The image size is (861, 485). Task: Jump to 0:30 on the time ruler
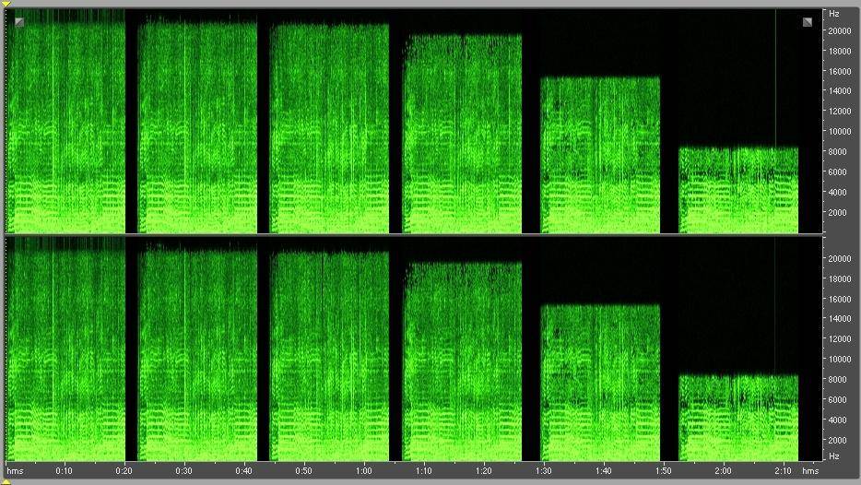[183, 471]
